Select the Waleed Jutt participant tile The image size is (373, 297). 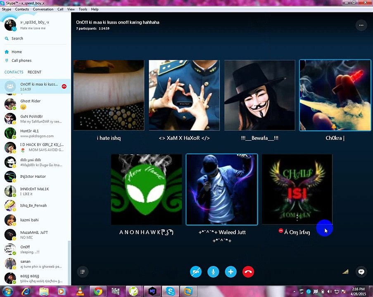tap(222, 189)
